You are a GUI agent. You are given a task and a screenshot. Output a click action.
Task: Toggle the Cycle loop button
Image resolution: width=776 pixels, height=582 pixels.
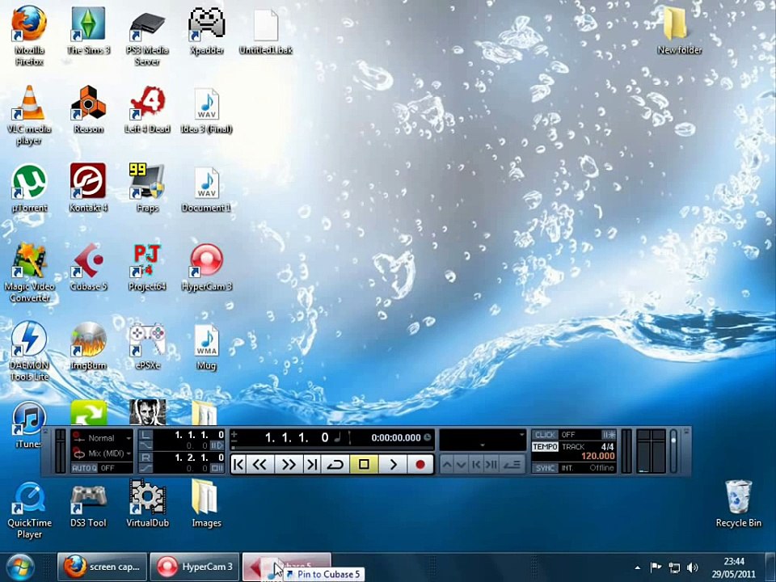(335, 465)
